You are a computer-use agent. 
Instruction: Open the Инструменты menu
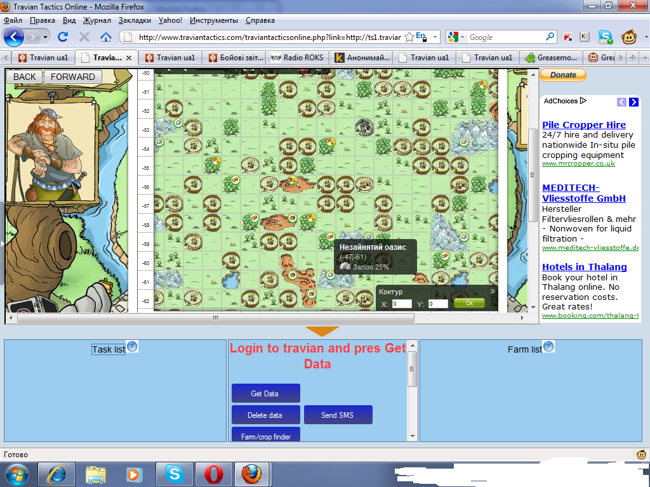click(213, 20)
